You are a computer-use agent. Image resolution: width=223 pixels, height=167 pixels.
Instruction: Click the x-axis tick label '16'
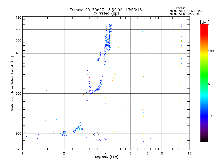click(x=190, y=153)
